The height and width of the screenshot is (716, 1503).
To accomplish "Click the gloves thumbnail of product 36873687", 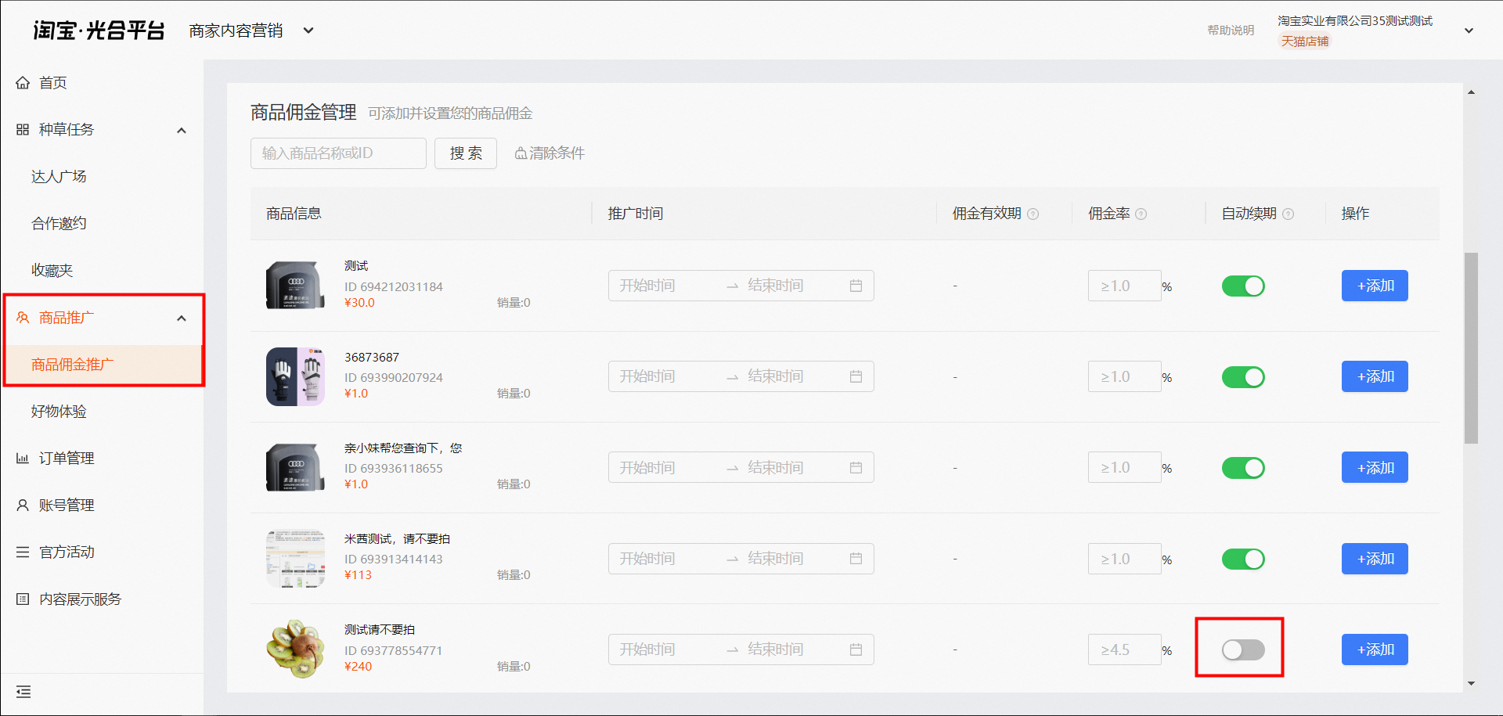I will pos(296,376).
